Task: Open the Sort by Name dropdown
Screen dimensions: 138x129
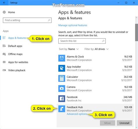Action: (69, 49)
